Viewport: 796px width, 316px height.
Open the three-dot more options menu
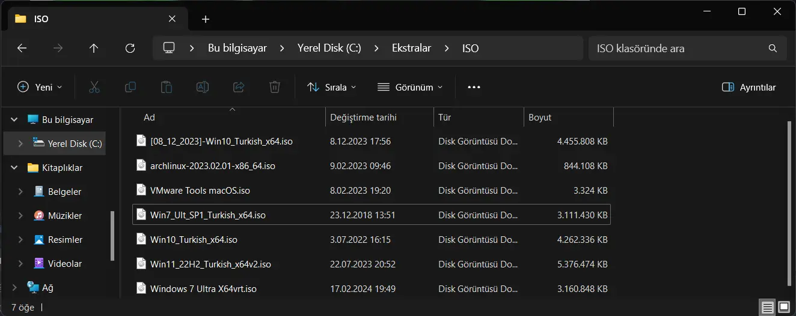pos(474,87)
